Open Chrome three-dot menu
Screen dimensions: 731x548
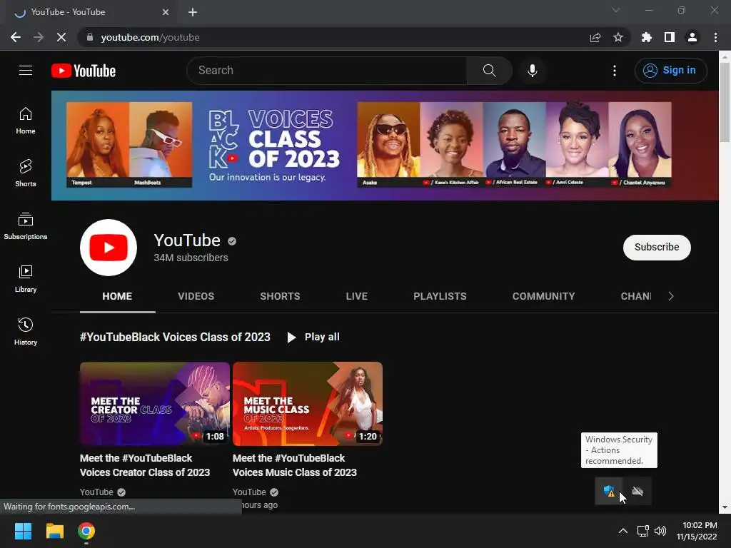(715, 37)
